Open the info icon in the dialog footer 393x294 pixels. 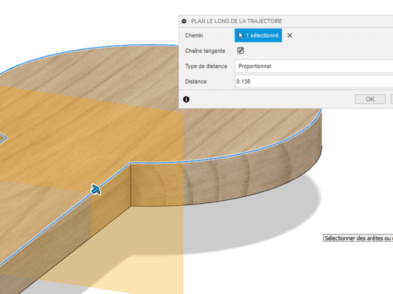click(186, 99)
